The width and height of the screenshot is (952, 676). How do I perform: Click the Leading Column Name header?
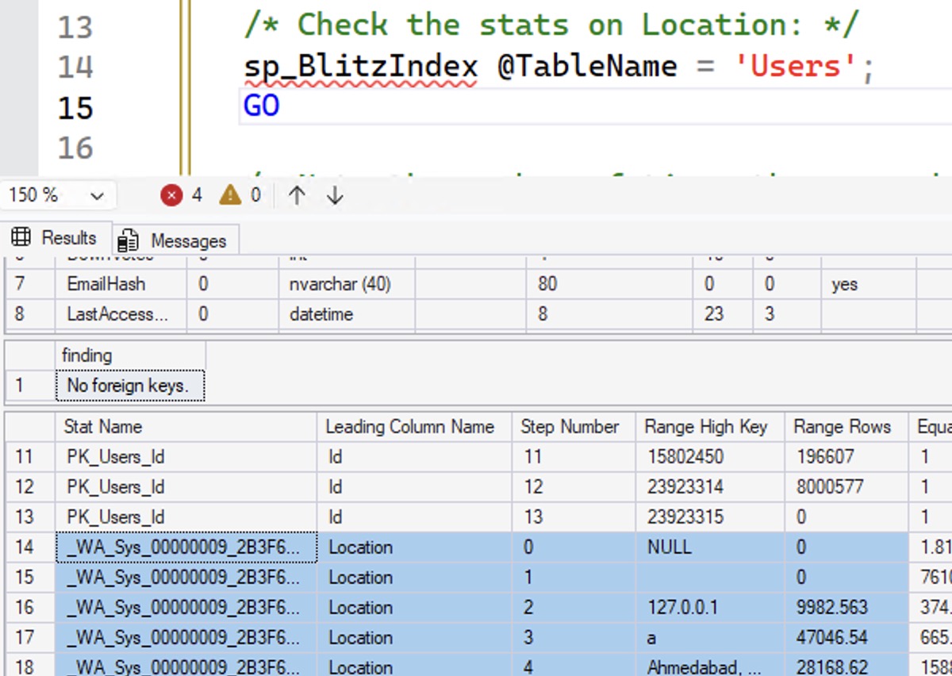(x=409, y=427)
